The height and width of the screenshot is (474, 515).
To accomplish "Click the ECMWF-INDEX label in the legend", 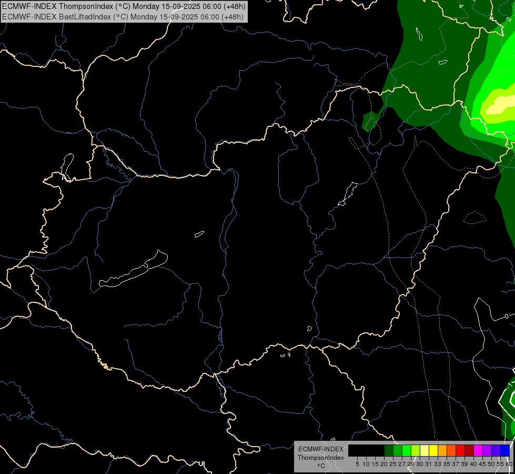I will pos(321,449).
